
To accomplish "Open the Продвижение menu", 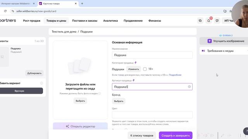I will (x=133, y=20).
